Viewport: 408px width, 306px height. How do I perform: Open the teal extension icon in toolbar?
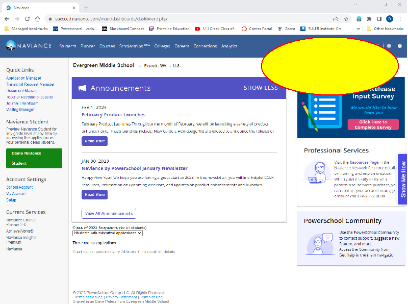click(359, 19)
